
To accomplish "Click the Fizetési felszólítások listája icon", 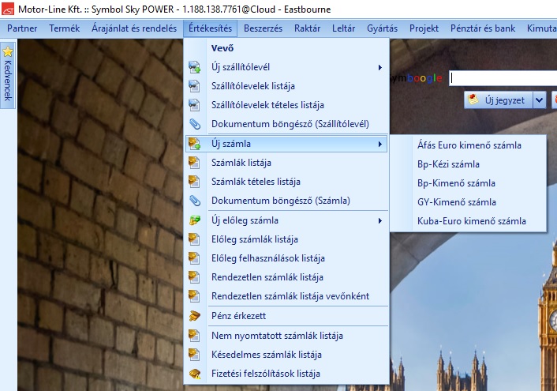I will pyautogui.click(x=195, y=374).
